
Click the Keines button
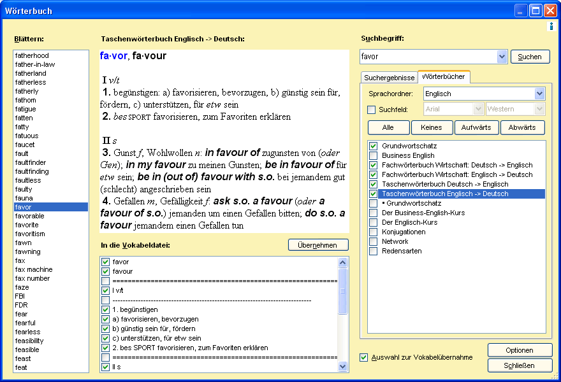432,127
